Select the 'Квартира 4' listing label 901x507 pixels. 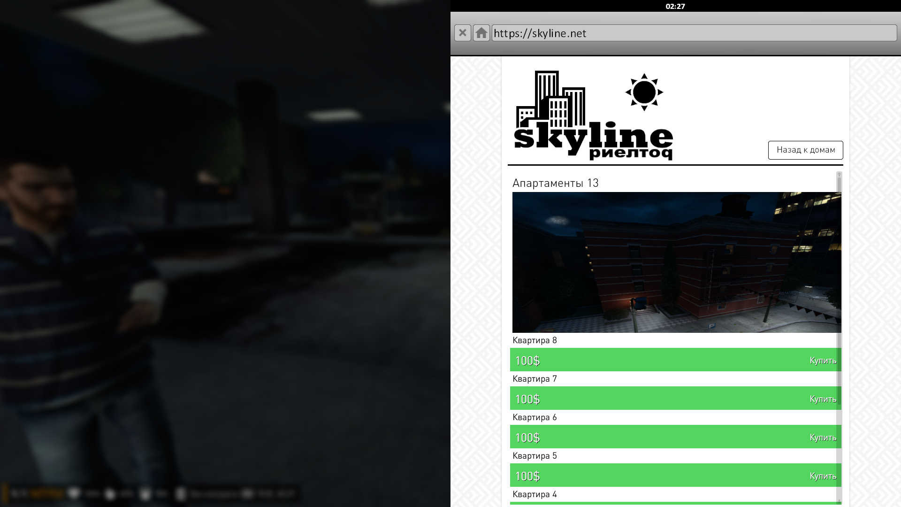534,494
